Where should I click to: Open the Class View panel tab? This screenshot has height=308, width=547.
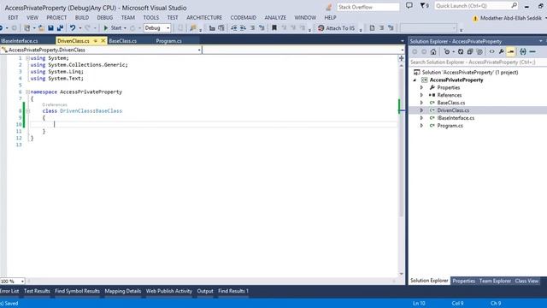526,281
